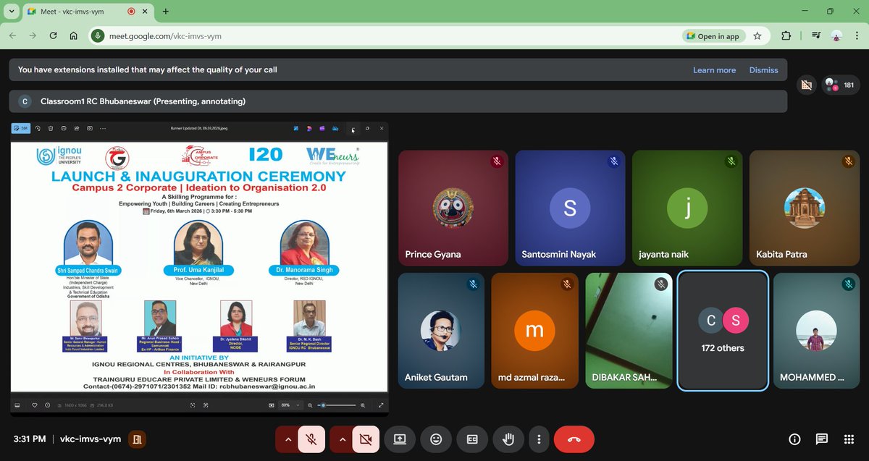Click fullscreen arrows in shared Photos window

pyautogui.click(x=381, y=405)
